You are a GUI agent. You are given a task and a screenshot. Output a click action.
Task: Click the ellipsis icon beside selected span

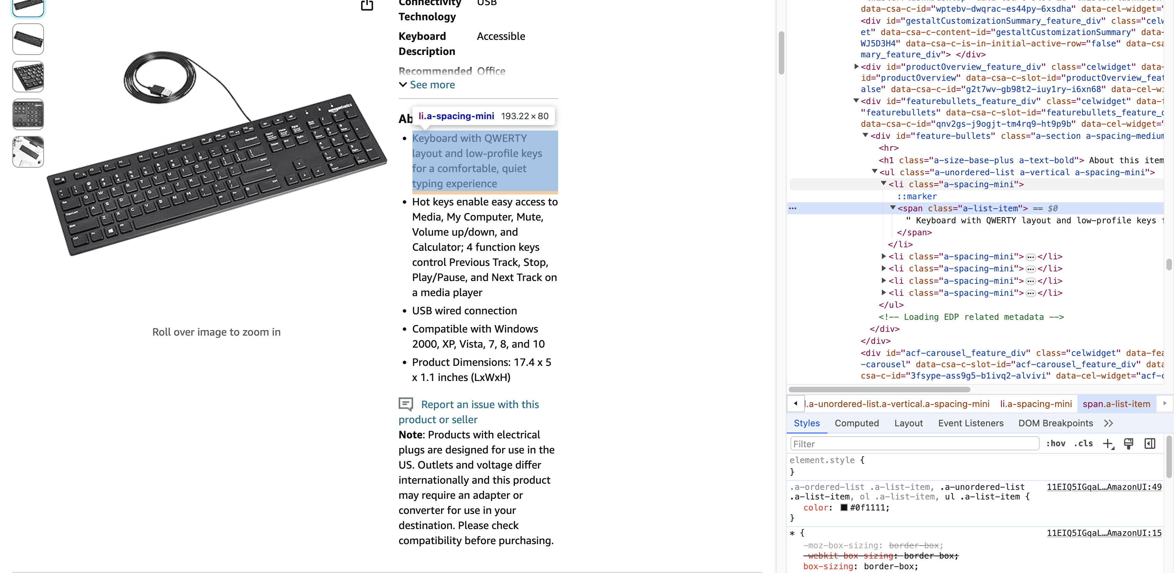(x=793, y=209)
